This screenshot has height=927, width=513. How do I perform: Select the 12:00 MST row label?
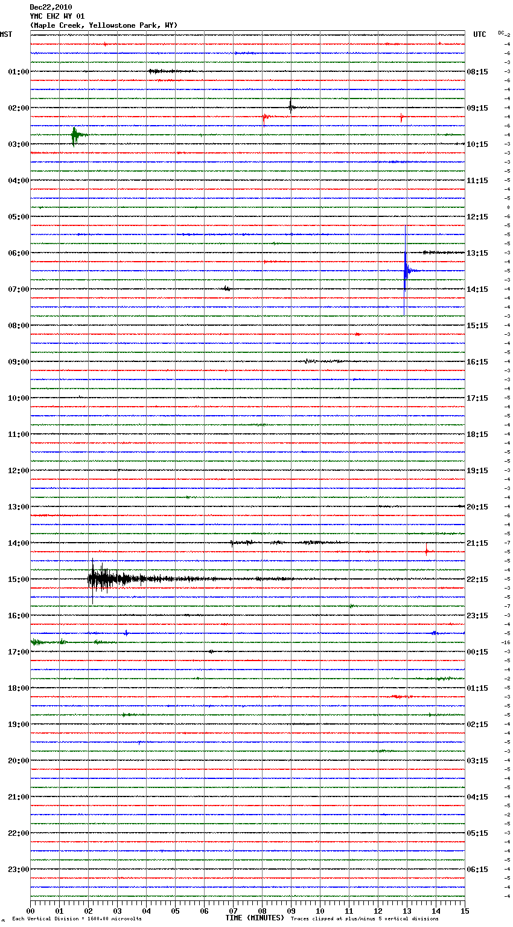coord(18,471)
